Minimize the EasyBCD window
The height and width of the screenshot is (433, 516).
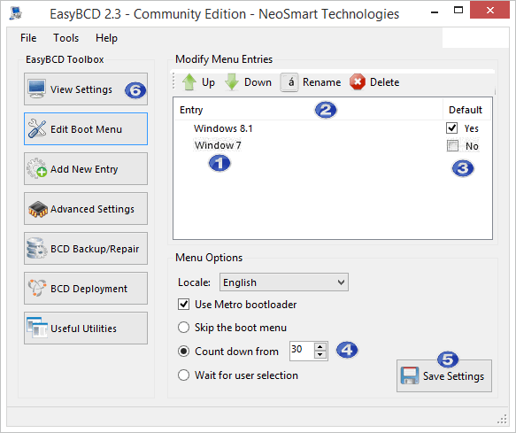point(435,12)
